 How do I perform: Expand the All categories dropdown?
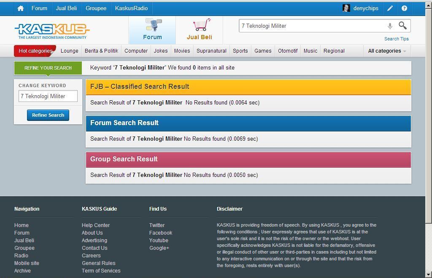click(x=387, y=51)
